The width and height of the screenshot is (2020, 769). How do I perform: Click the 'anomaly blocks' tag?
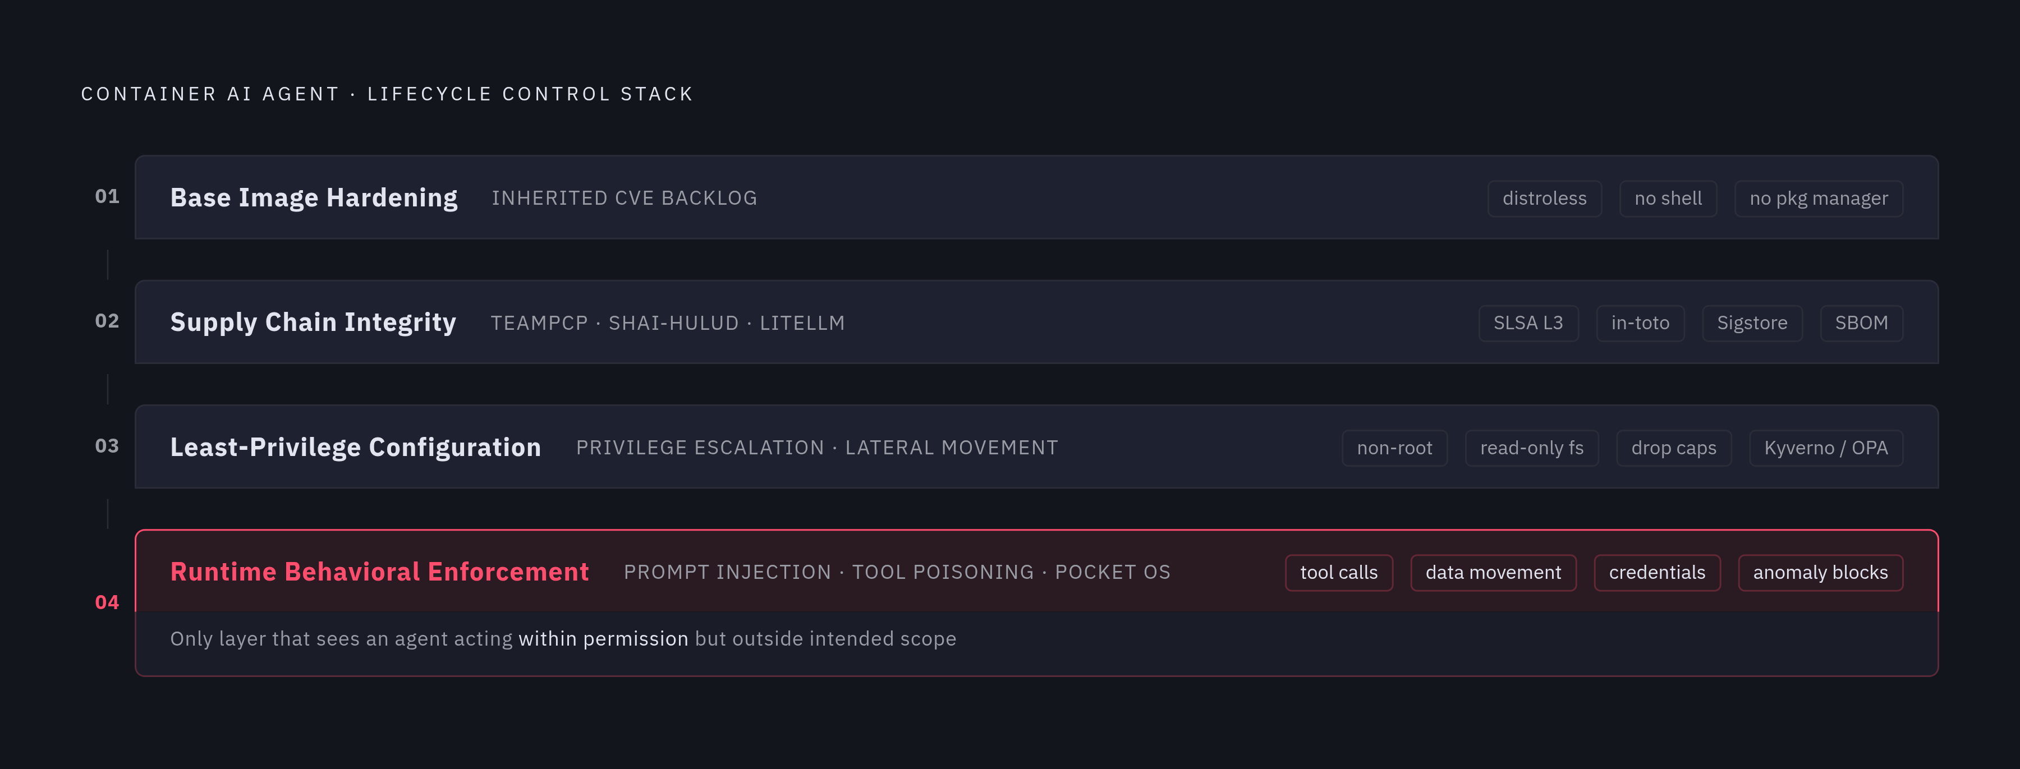(1820, 572)
